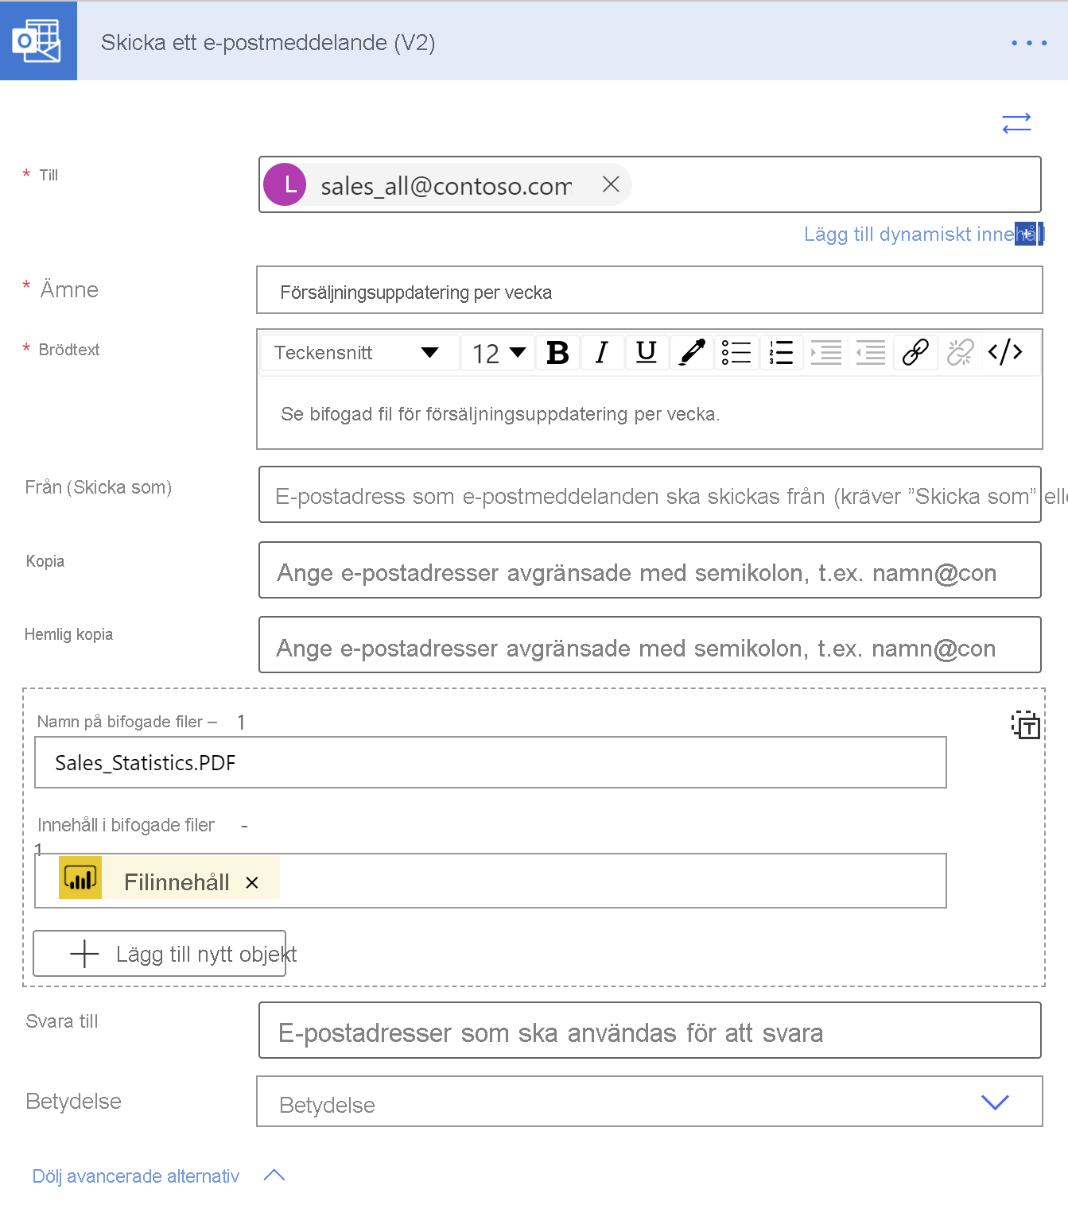The image size is (1068, 1228).
Task: Click the Sales_Statistics.PDF name field
Action: coord(491,762)
